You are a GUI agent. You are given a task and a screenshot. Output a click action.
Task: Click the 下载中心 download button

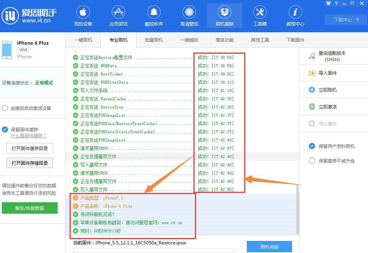pos(346,20)
